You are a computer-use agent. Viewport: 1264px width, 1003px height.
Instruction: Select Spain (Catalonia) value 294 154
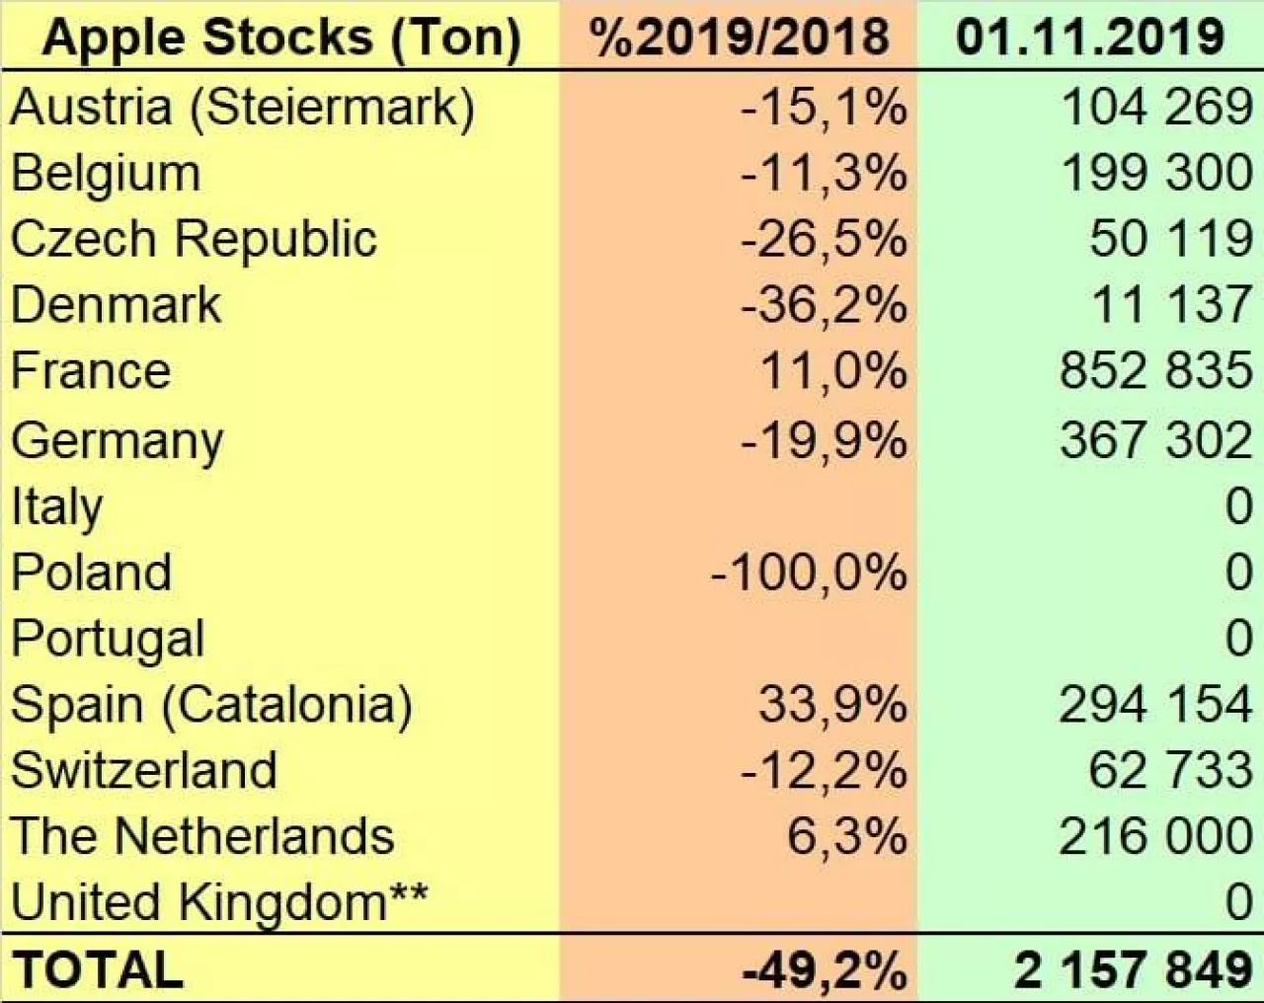tap(1156, 705)
